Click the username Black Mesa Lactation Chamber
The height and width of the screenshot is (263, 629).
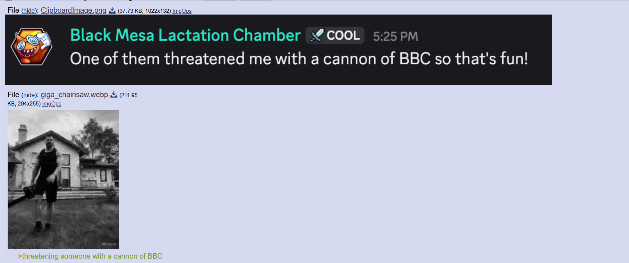tap(185, 35)
